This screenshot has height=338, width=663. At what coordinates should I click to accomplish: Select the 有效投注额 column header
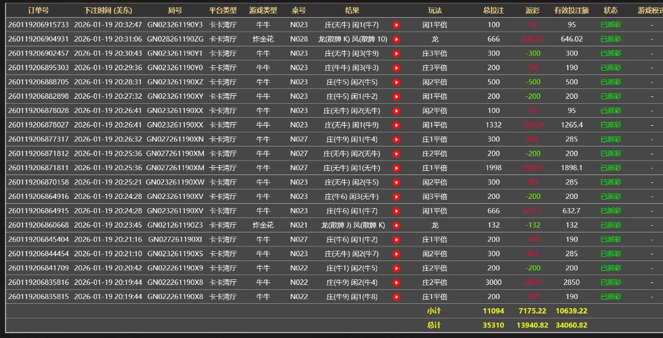[x=571, y=10]
